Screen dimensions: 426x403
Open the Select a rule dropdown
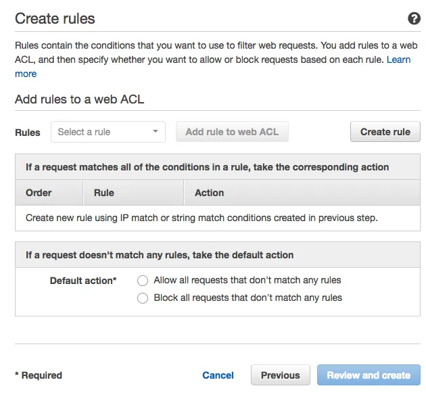(x=108, y=132)
